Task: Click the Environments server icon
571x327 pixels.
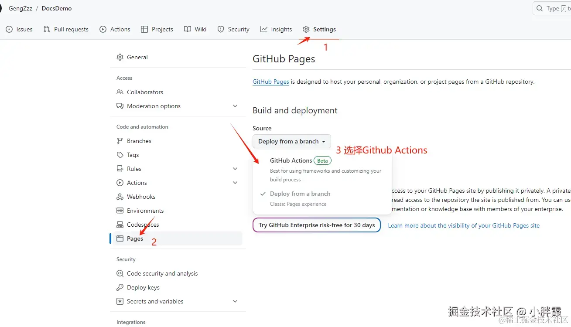Action: point(120,211)
